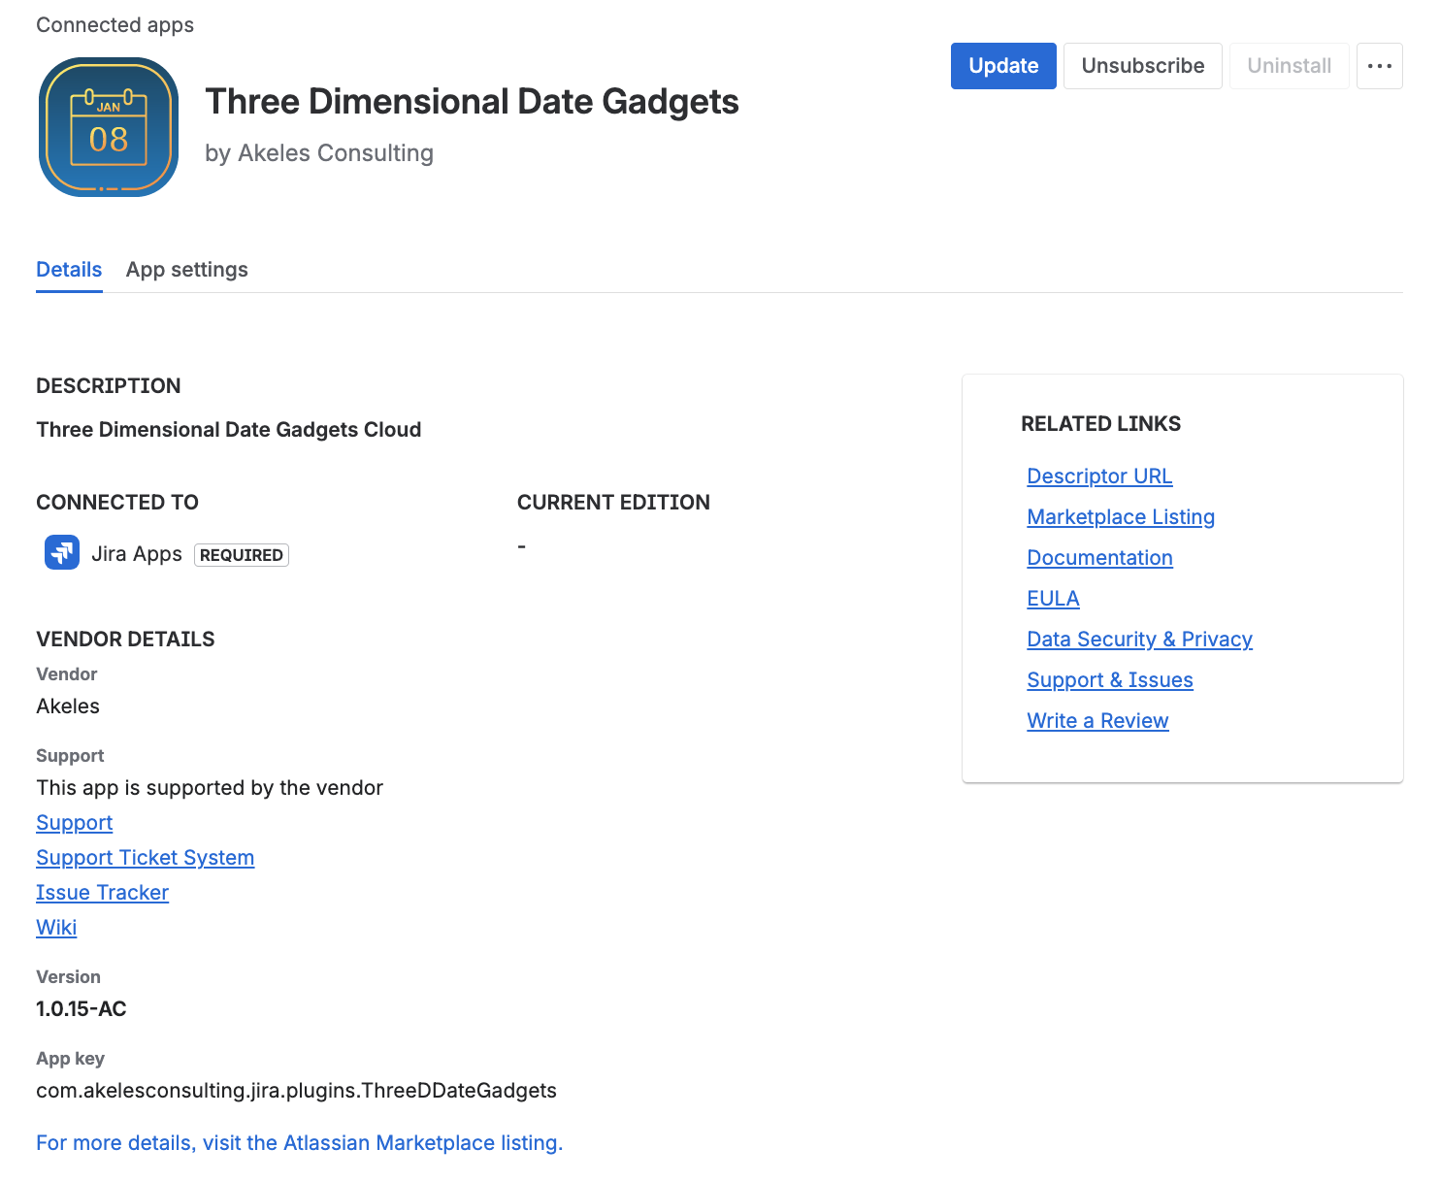Select the Details tab
1440x1182 pixels.
click(x=68, y=269)
